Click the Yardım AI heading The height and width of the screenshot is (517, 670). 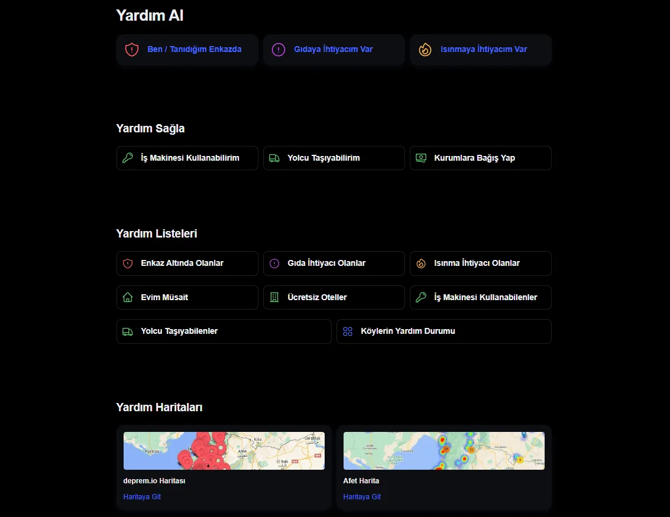[x=150, y=15]
